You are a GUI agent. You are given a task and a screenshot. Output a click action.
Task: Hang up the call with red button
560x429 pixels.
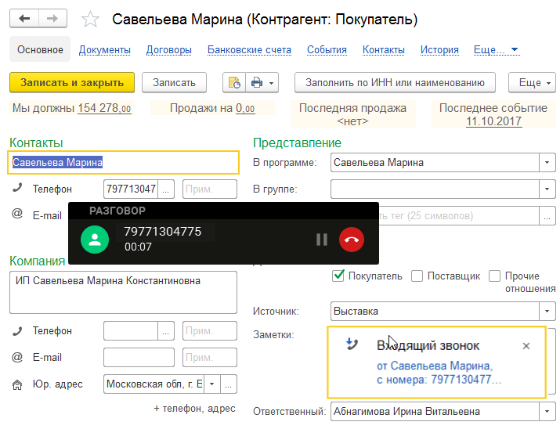click(x=352, y=240)
